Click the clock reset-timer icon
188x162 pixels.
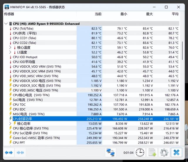[140, 153]
